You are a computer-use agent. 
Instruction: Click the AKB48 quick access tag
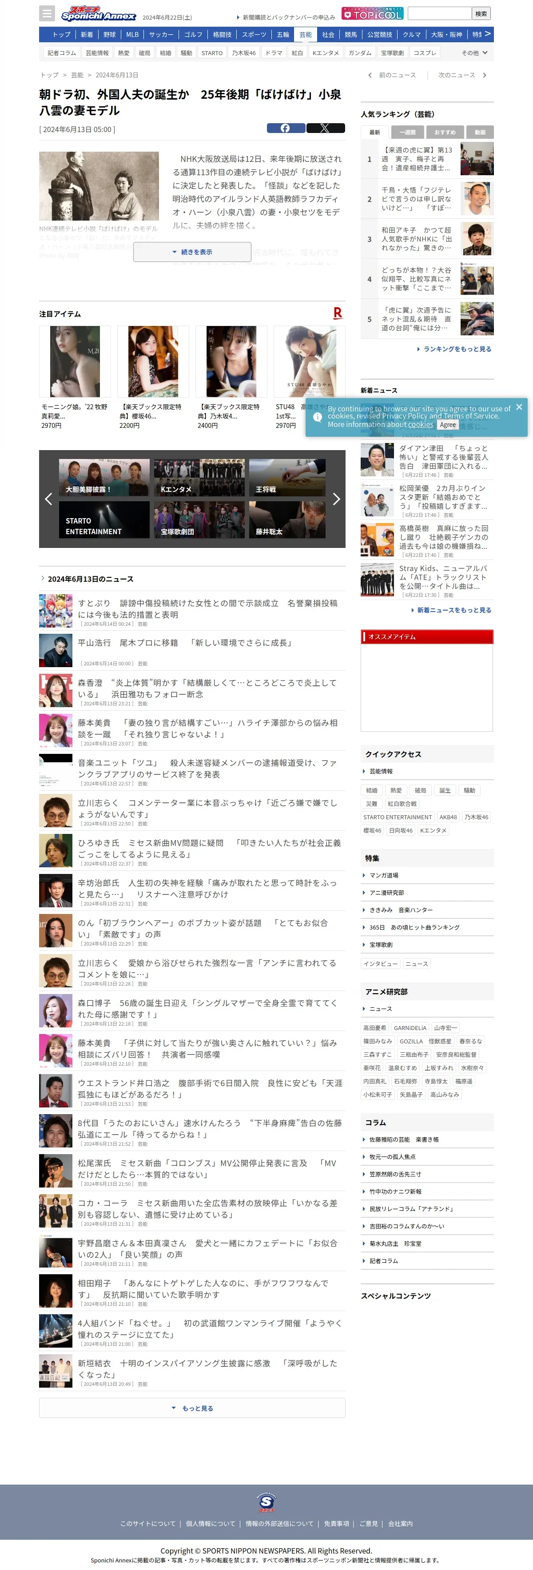[x=448, y=817]
